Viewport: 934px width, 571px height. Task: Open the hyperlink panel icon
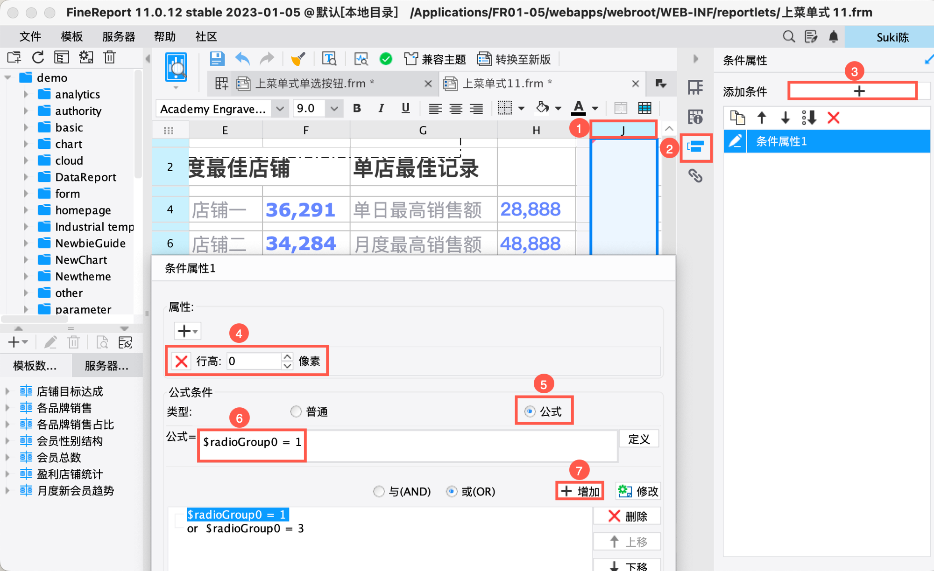(x=695, y=176)
